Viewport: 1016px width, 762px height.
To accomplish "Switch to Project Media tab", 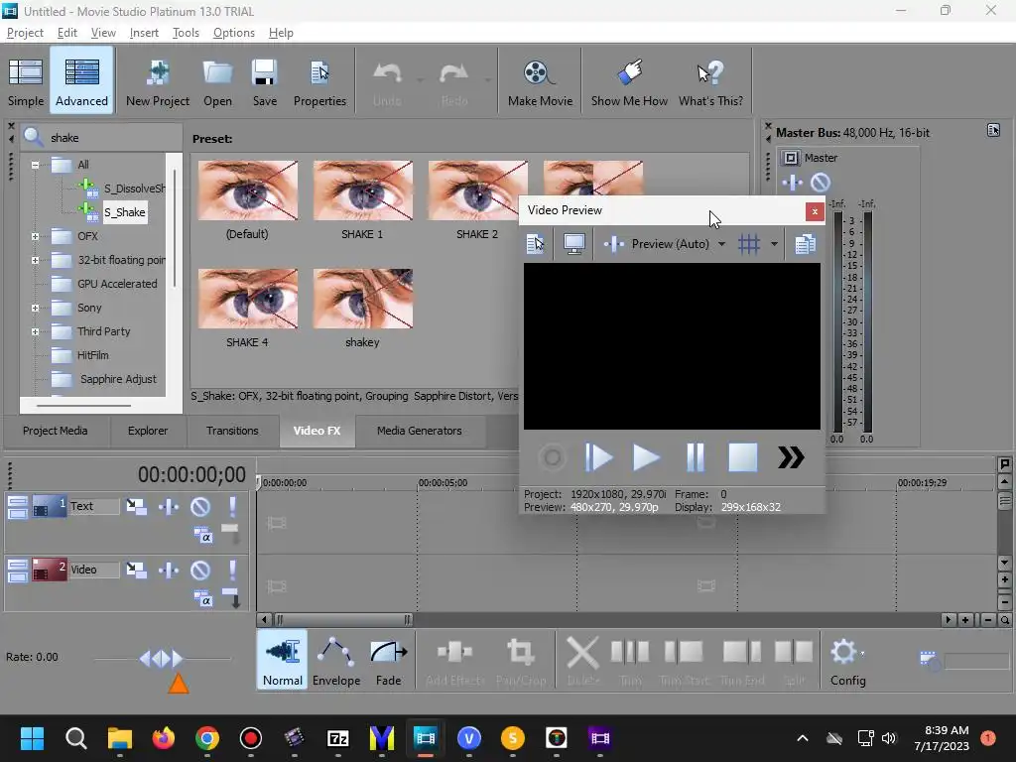I will tap(56, 431).
